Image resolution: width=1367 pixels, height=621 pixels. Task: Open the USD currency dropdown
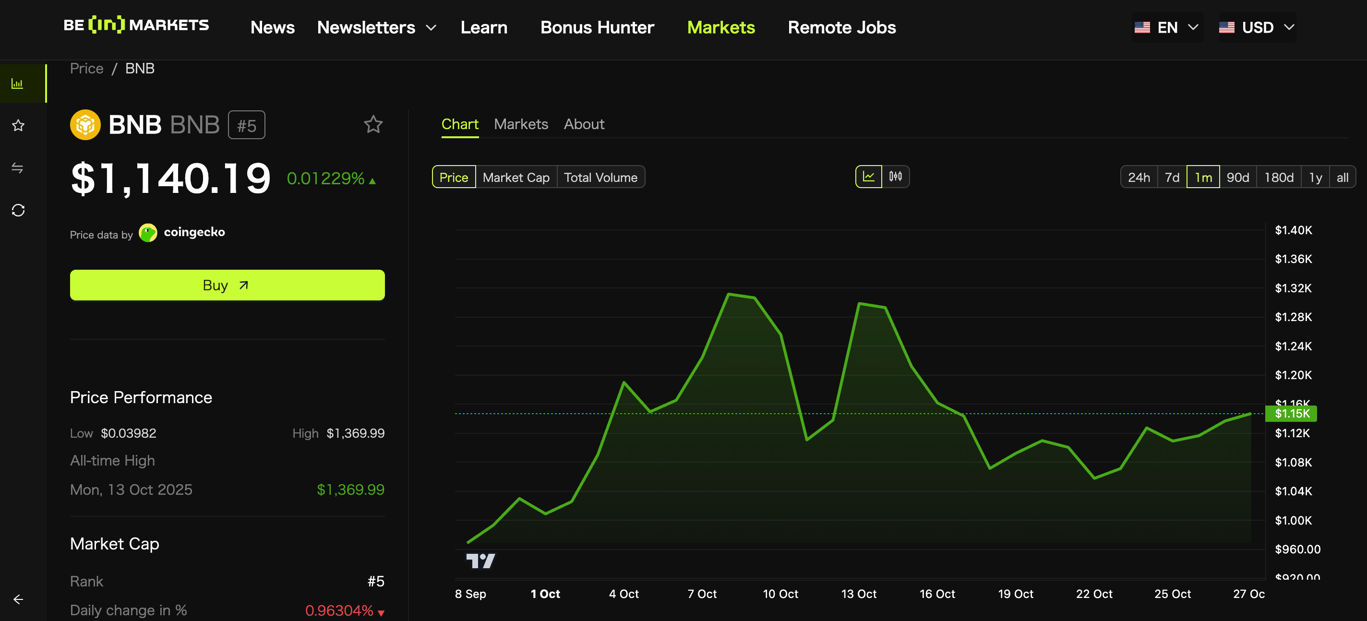1257,28
